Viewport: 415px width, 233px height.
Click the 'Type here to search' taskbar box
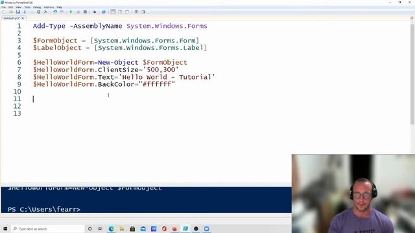(x=47, y=228)
